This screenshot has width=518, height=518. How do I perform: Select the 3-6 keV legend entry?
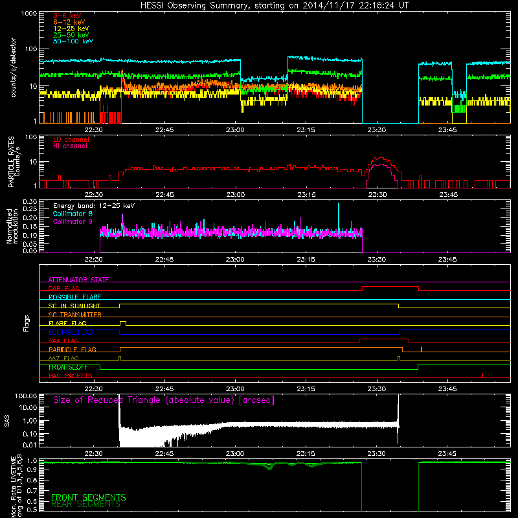click(67, 16)
